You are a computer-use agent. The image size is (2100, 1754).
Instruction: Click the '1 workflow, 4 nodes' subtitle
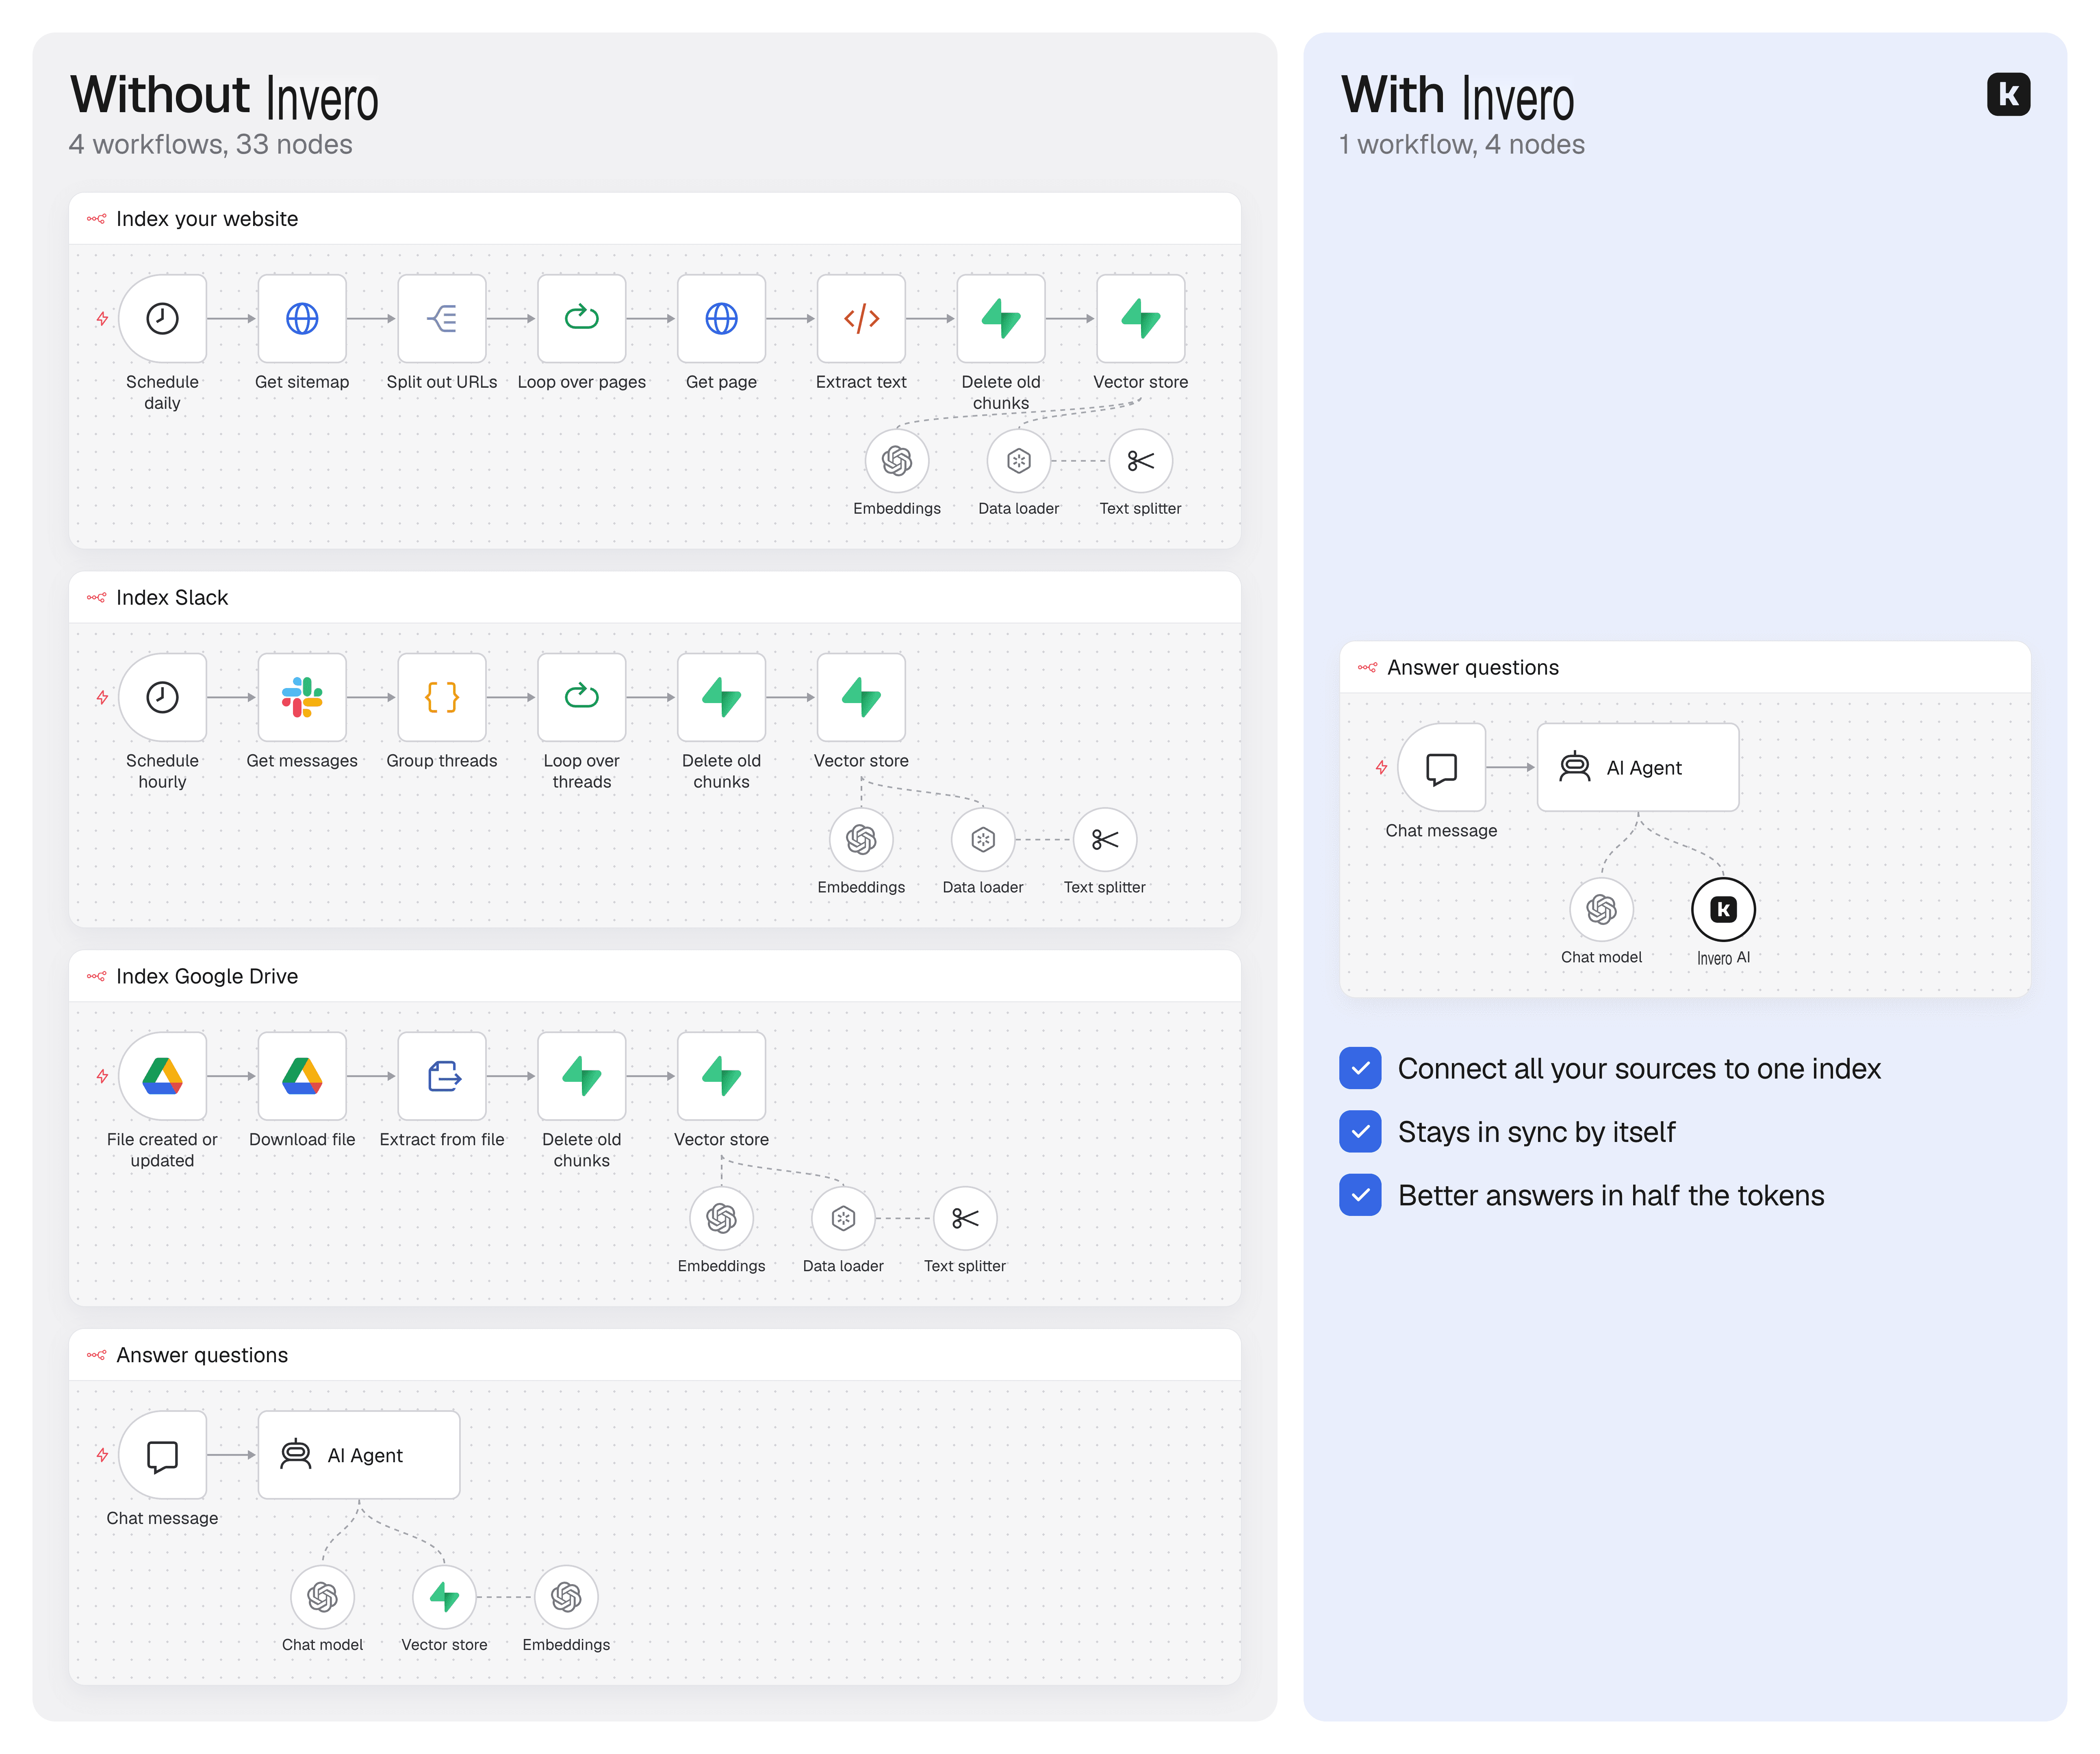click(x=1462, y=145)
